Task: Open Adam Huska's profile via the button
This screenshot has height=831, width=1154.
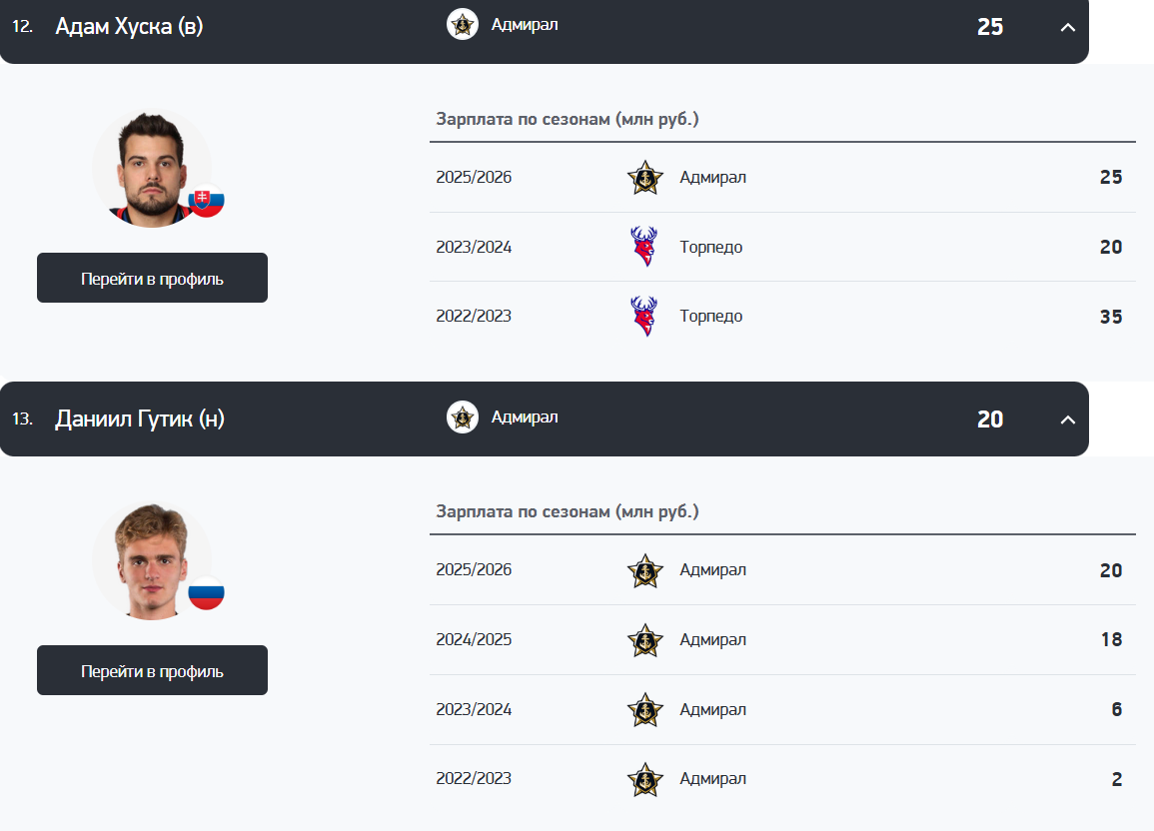Action: click(152, 279)
